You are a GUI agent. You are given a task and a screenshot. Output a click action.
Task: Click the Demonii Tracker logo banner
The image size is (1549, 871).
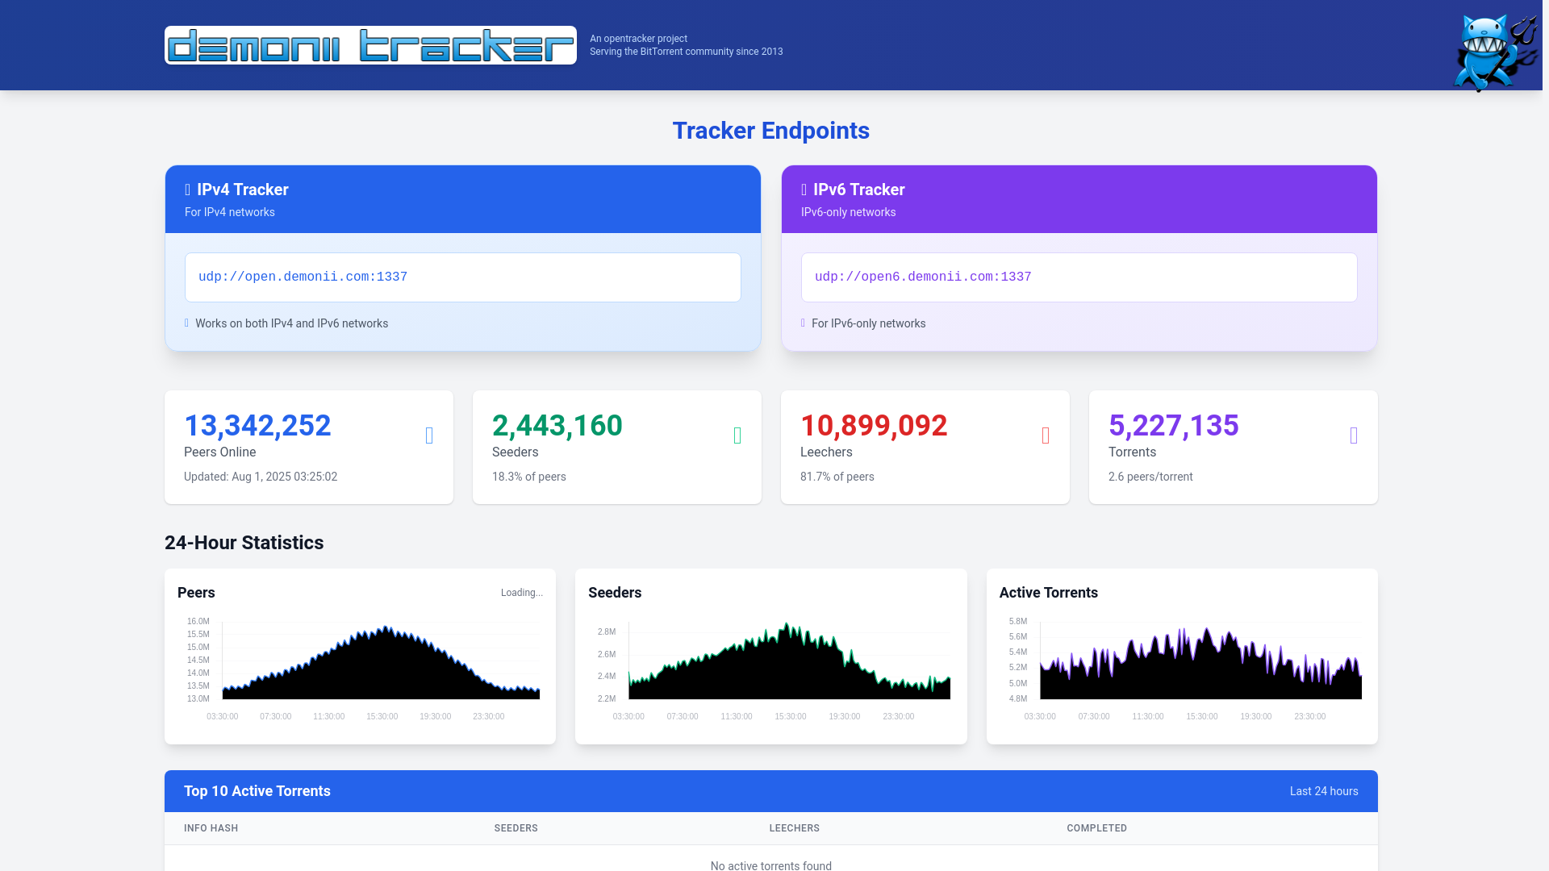[x=370, y=45]
